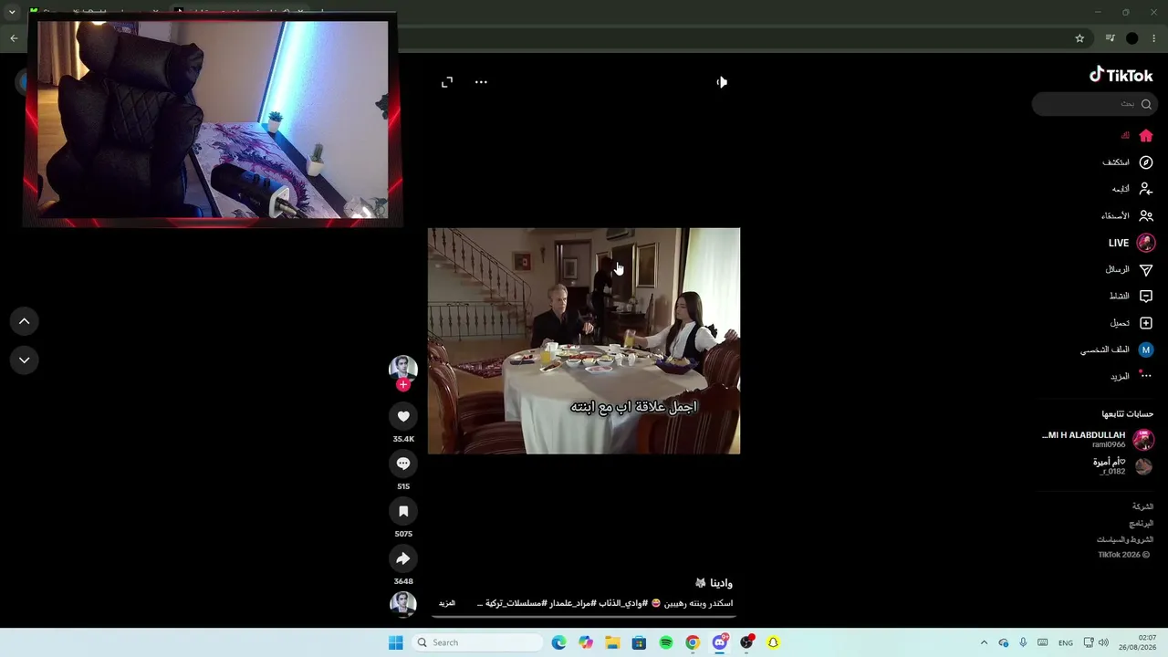Screen dimensions: 1168x657
Task: Open LIVE in the sidebar
Action: pos(1131,243)
